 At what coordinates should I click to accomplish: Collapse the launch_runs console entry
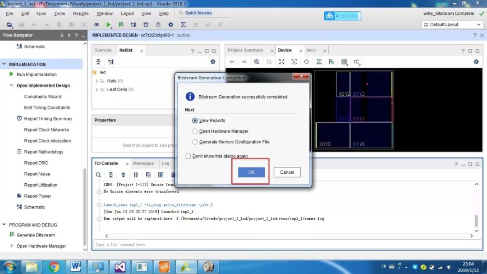[99, 205]
